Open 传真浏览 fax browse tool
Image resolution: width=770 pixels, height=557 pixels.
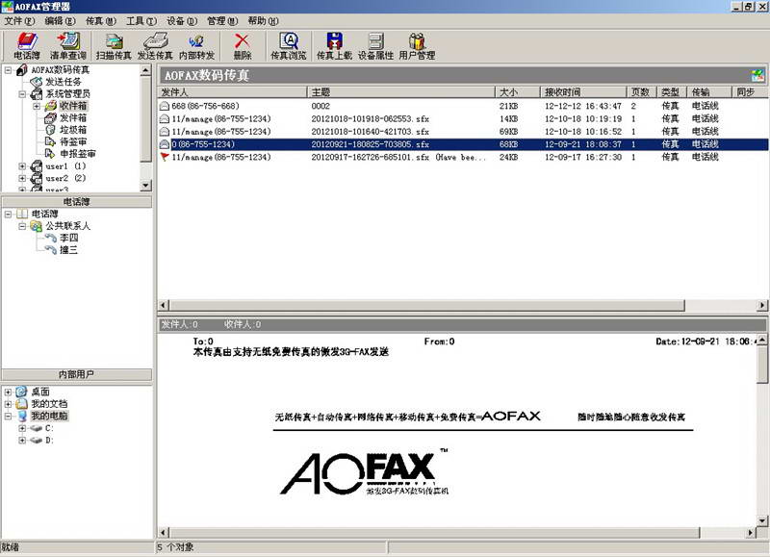288,46
